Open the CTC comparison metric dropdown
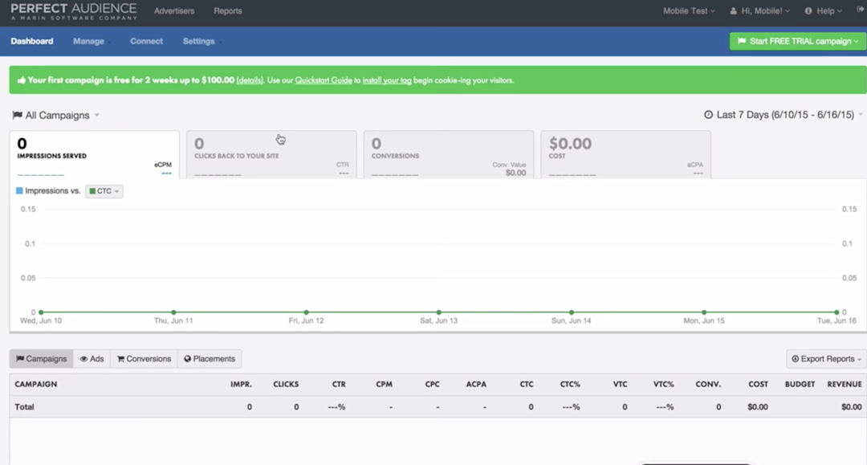This screenshot has height=465, width=867. click(104, 191)
